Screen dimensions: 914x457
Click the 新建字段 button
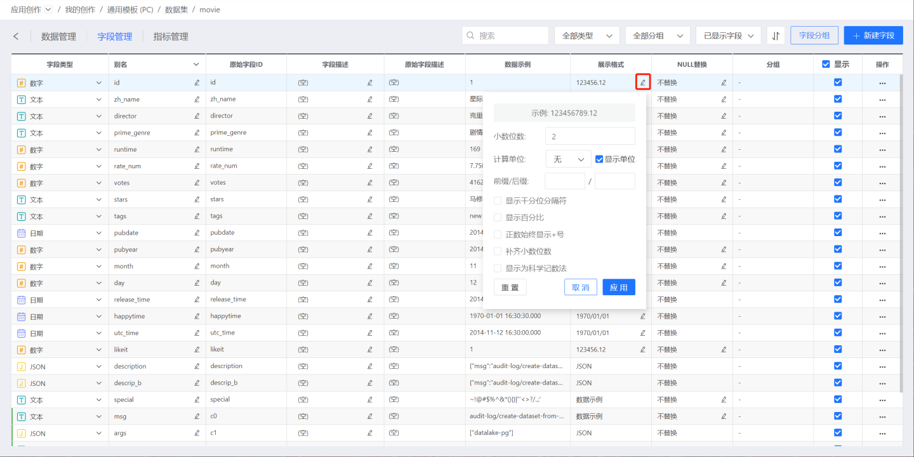coord(873,36)
